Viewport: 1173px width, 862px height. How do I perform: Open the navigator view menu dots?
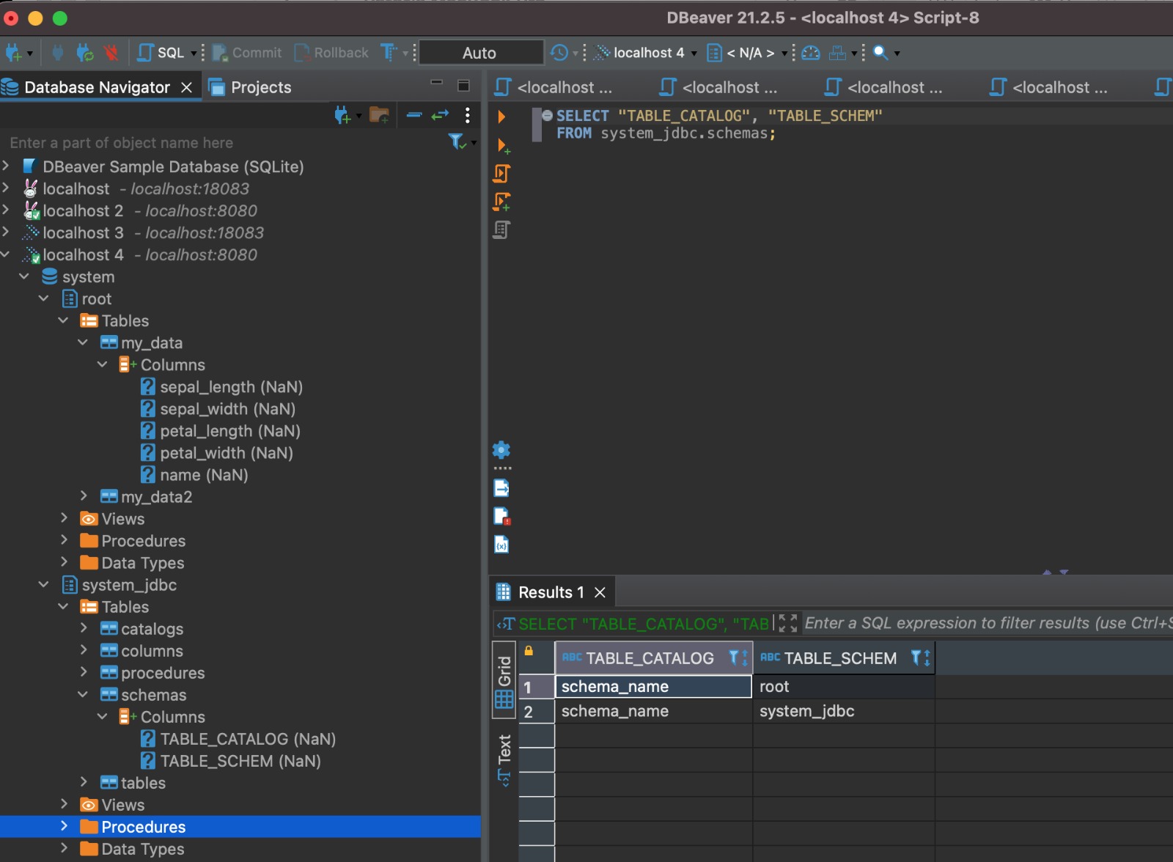point(467,115)
